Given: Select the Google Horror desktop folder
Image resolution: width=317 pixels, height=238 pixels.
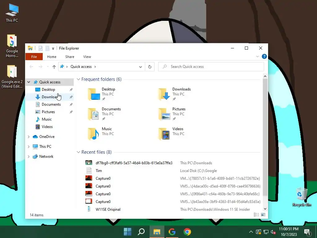Looking at the screenshot, I should [x=12, y=46].
